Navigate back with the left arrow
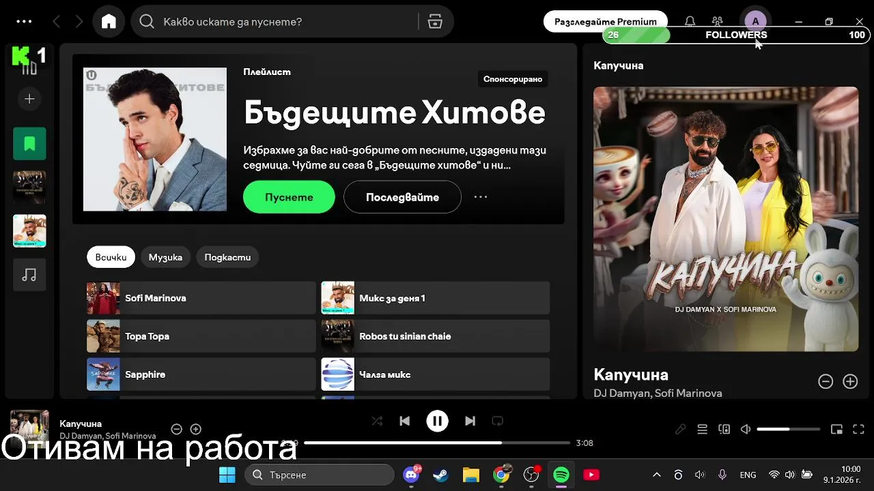This screenshot has width=874, height=491. [x=57, y=22]
